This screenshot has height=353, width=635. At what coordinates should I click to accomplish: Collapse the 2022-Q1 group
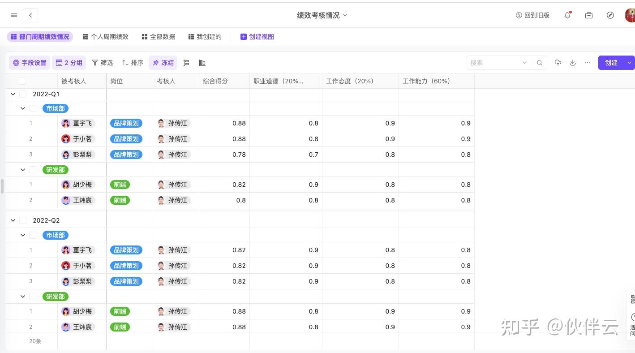tap(13, 94)
